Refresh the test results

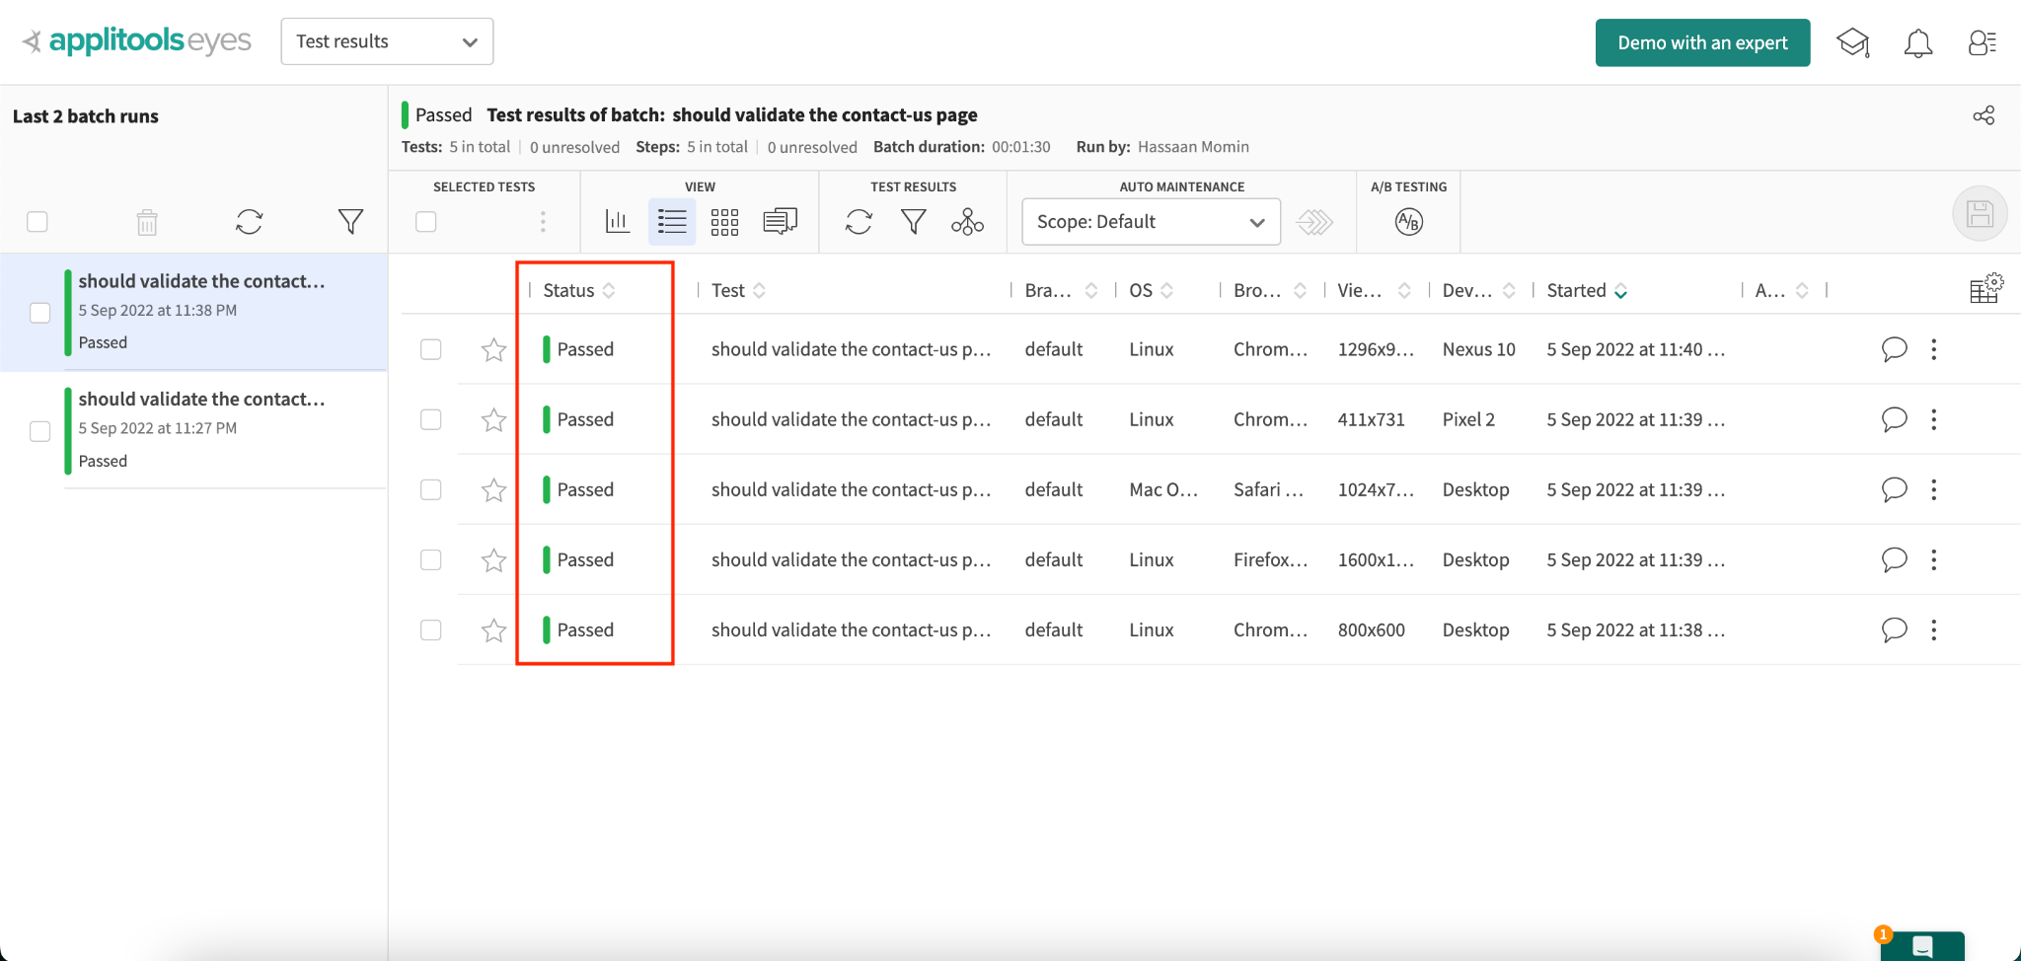coord(859,222)
